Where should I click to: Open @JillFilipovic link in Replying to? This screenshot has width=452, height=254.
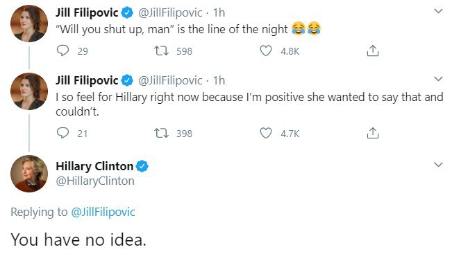click(x=103, y=212)
